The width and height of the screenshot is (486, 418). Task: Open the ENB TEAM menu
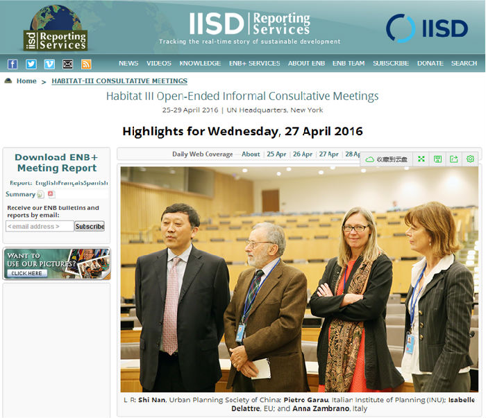click(349, 63)
